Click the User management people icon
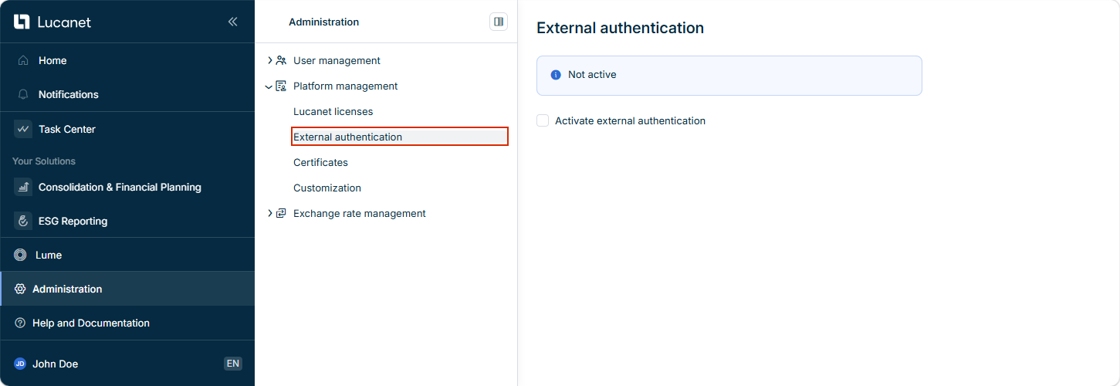This screenshot has height=386, width=1120. click(281, 60)
